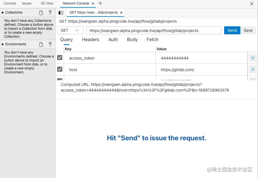Screen dimensions: 258x178
Task: Disable the access_token query parameter
Action: [x=60, y=58]
